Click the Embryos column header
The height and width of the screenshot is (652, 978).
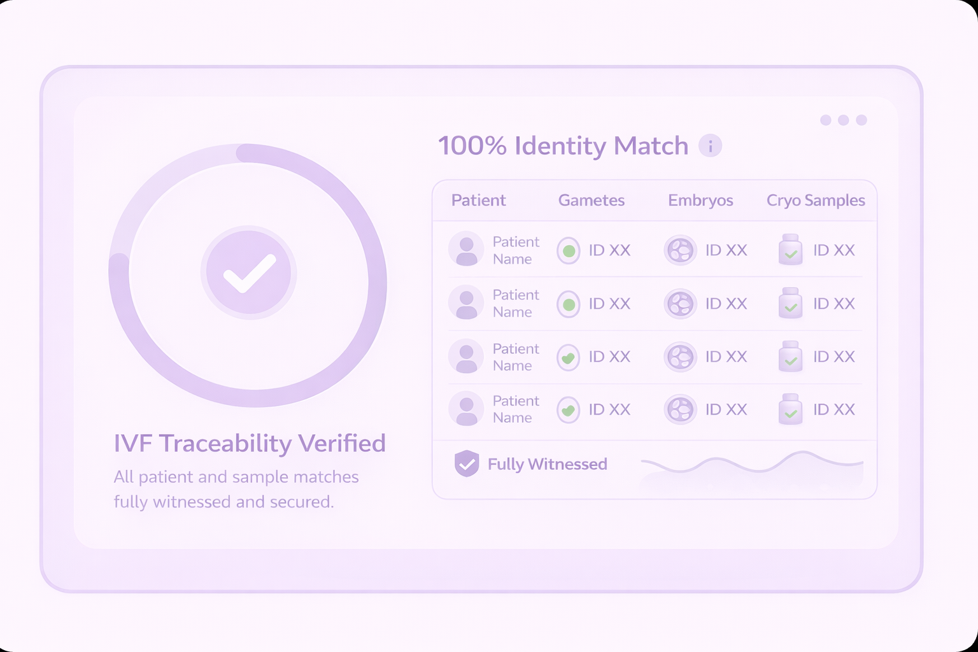click(x=700, y=201)
